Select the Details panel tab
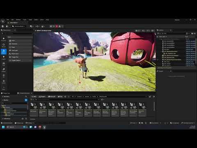 [x=161, y=71]
